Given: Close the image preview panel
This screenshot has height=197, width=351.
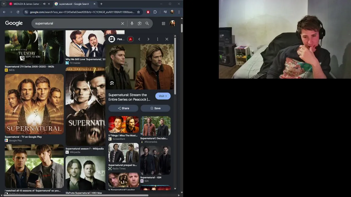Looking at the screenshot, I should pyautogui.click(x=167, y=39).
